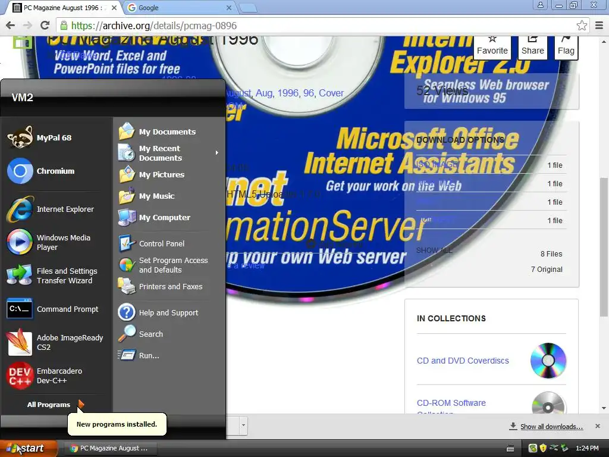Close the Google tab

click(x=229, y=8)
